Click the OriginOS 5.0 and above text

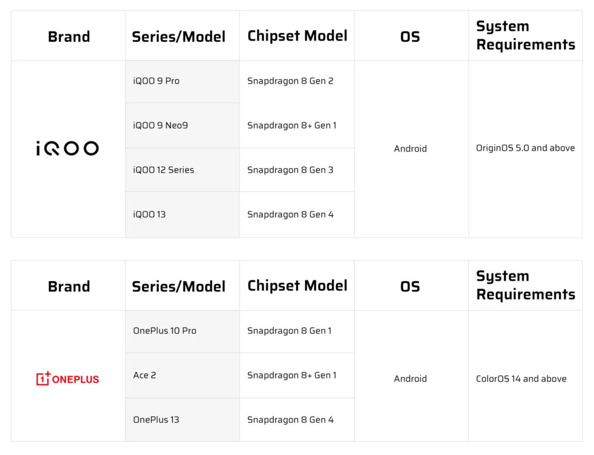[x=525, y=148]
